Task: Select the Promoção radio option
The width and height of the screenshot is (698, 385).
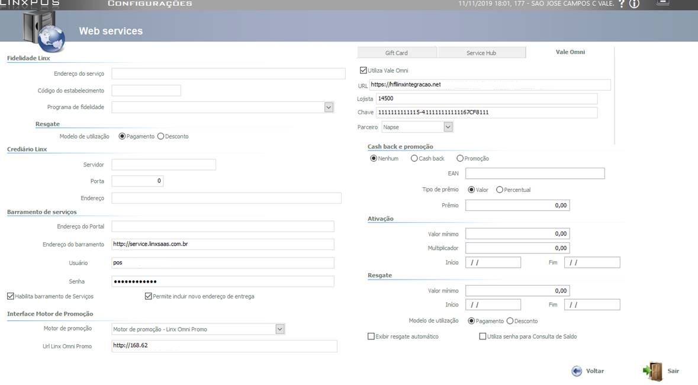Action: pyautogui.click(x=460, y=159)
